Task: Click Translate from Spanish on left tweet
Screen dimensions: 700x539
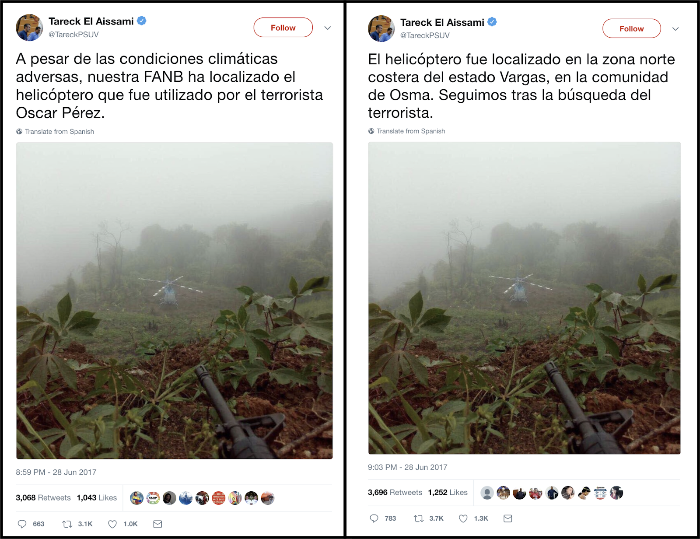Action: tap(55, 132)
